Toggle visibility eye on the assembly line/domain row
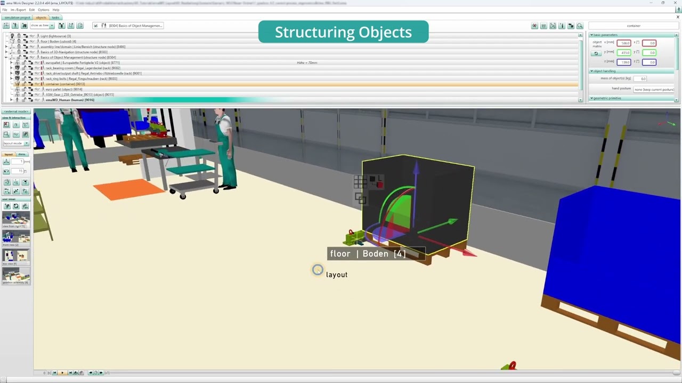The image size is (682, 383). point(32,47)
